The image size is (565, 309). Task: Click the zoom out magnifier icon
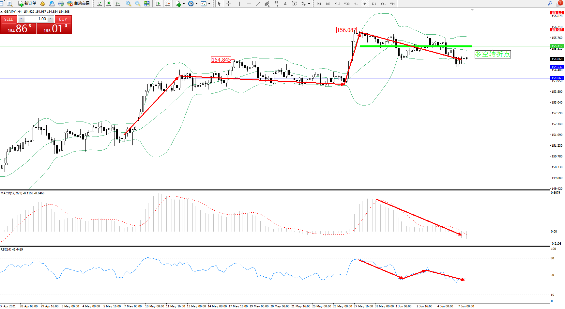coord(137,4)
